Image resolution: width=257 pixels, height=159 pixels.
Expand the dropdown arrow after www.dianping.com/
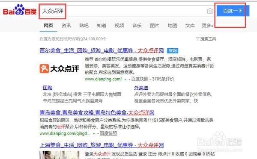pos(126,79)
